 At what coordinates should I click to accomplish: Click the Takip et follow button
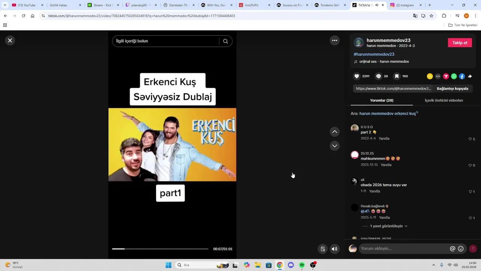coord(460,43)
